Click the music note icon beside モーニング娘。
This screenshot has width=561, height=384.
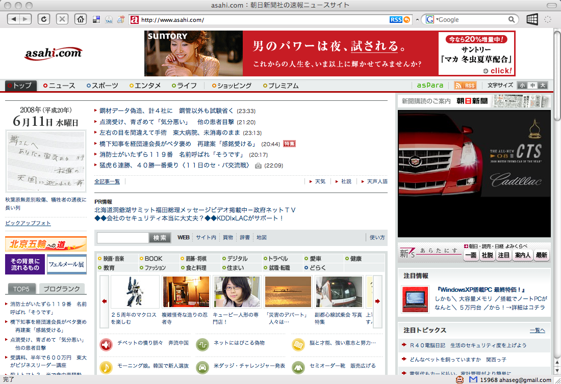tap(106, 367)
